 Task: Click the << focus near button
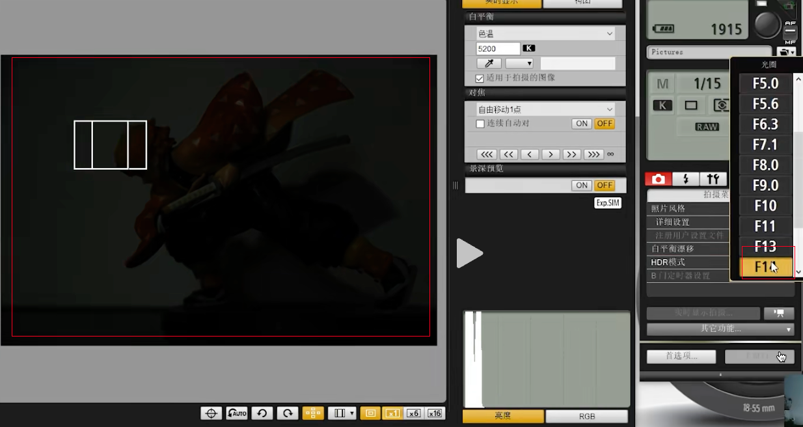[508, 154]
